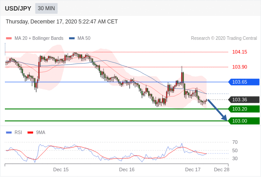
Task: Select the blue 103.65 pivot price tag
Action: pos(244,82)
